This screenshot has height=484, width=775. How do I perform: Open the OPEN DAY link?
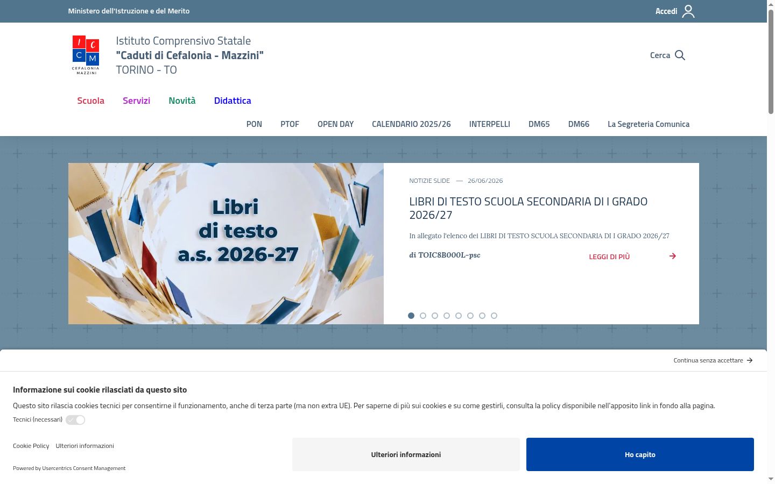pos(335,124)
